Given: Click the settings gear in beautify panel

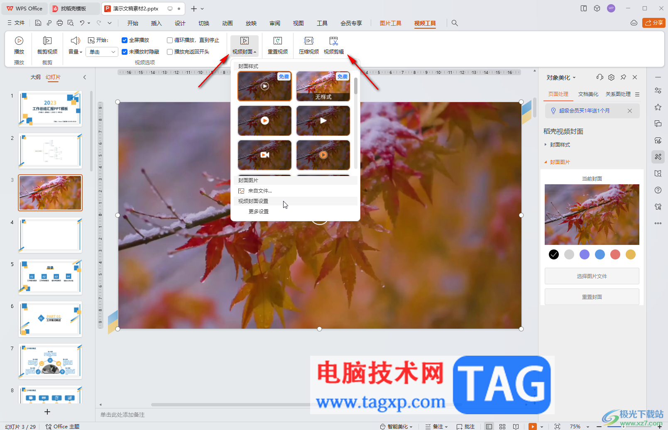Looking at the screenshot, I should pyautogui.click(x=611, y=77).
